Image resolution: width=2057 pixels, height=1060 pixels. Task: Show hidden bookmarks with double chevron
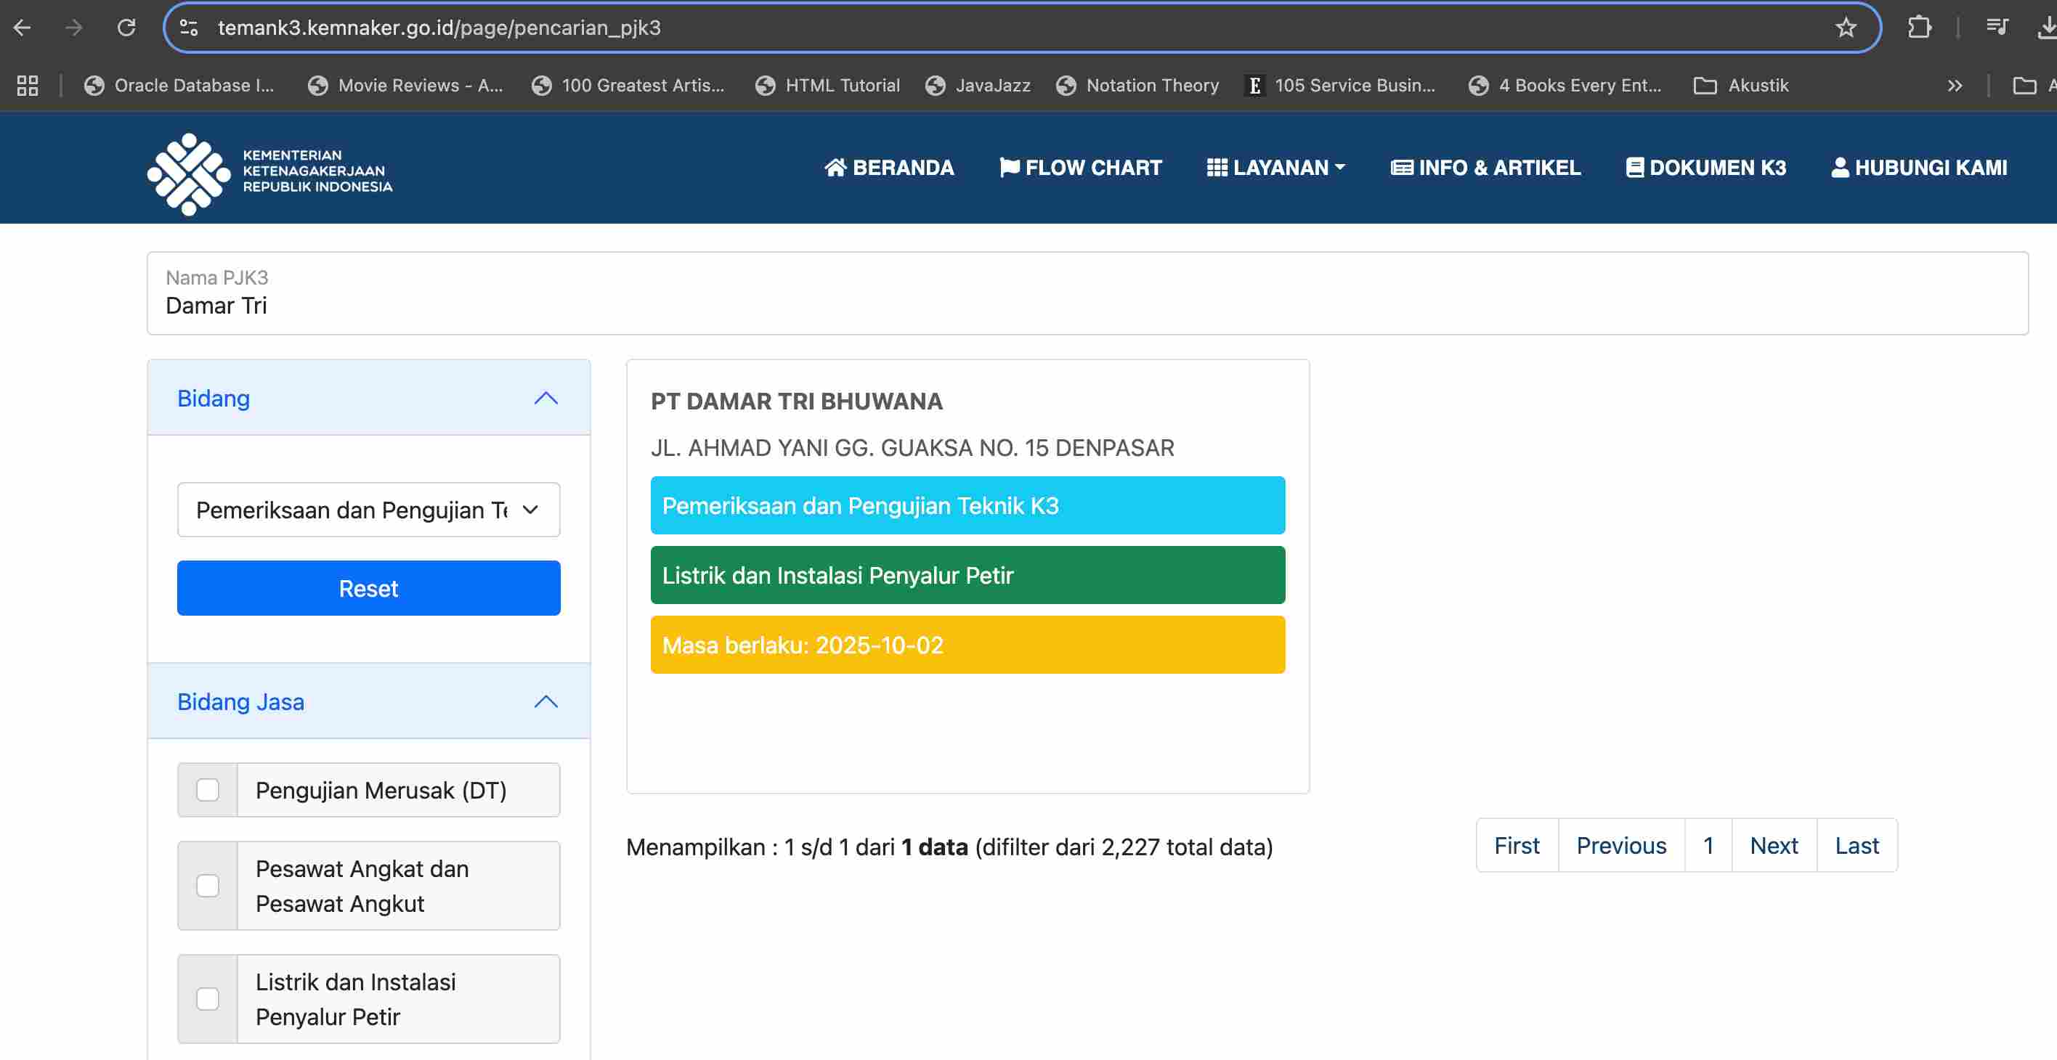(x=1954, y=86)
